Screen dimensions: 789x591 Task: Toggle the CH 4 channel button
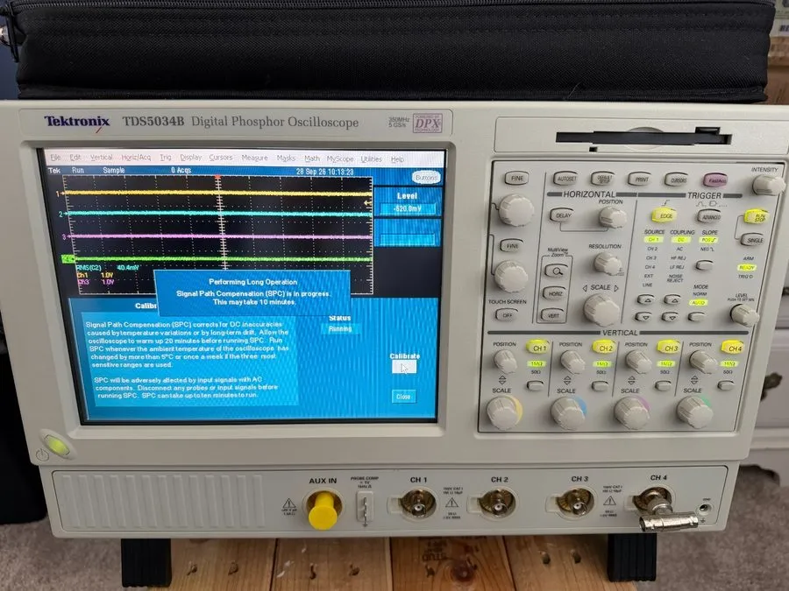coord(734,348)
